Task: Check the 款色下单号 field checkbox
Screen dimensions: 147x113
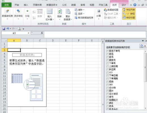Action: click(x=108, y=51)
